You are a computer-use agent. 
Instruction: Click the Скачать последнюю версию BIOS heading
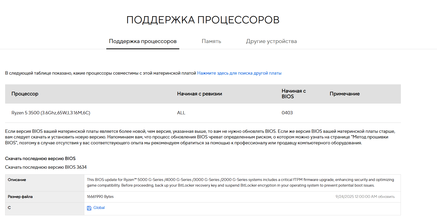coord(40,159)
